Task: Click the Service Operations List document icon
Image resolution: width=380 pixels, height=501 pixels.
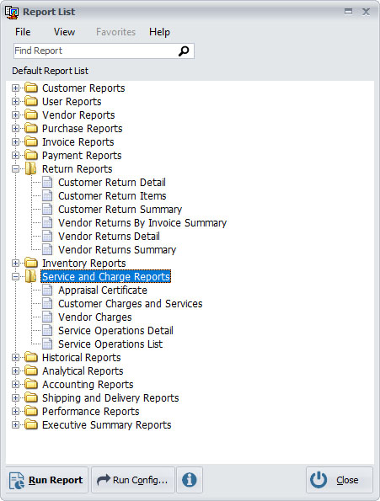Action: coord(47,344)
